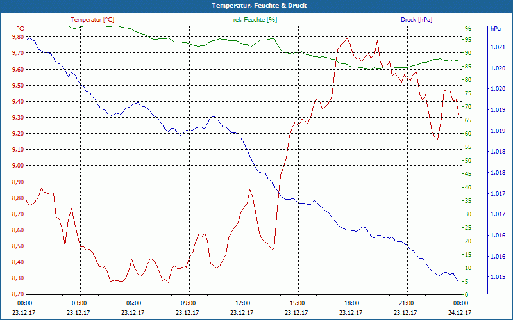Image resolution: width=513 pixels, height=320 pixels.
Task: Click the 20 humidity axis value
Action: pos(468,241)
